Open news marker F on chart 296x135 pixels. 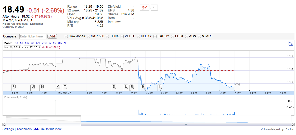point(13,87)
